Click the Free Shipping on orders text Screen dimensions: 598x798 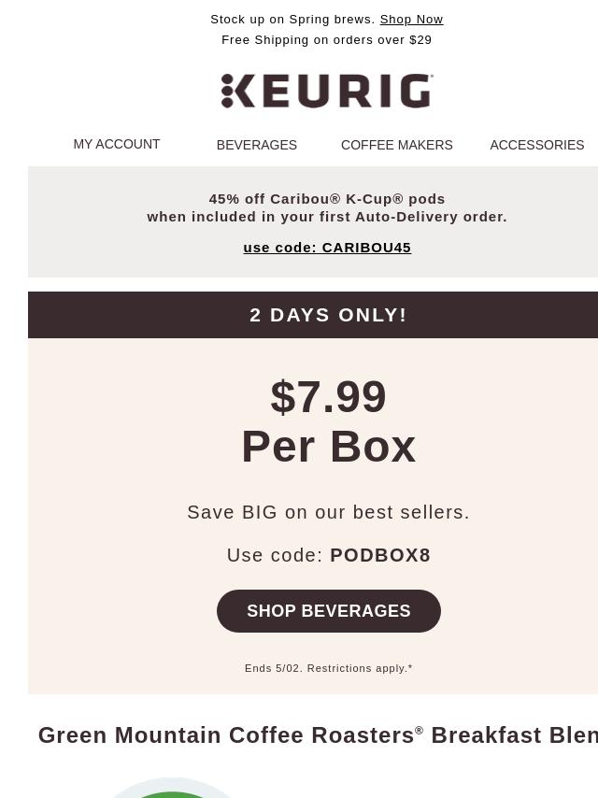(327, 39)
